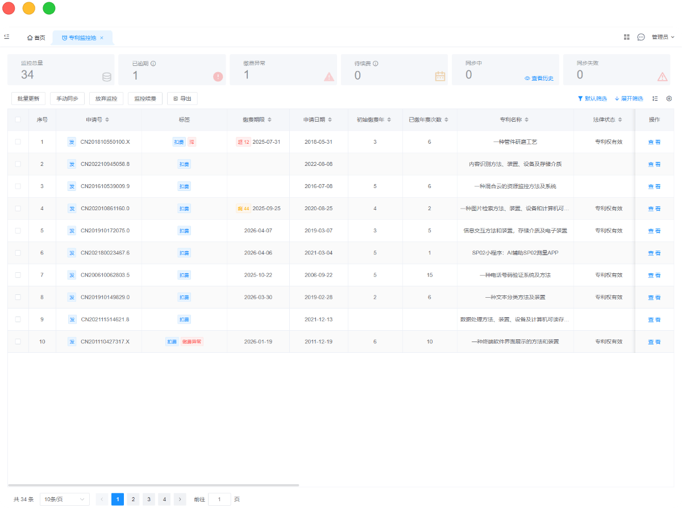Tick the checkbox on row CN201110427317.X
The height and width of the screenshot is (508, 682).
(18, 342)
